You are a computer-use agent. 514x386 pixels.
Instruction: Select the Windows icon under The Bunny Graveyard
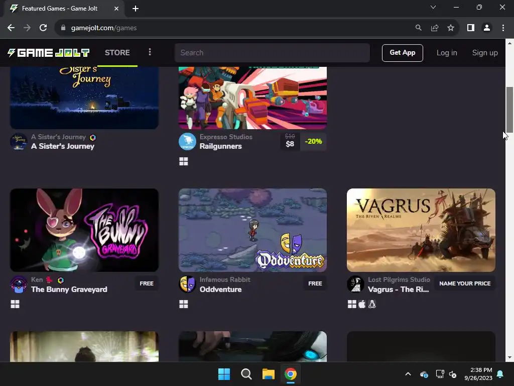[x=15, y=304]
